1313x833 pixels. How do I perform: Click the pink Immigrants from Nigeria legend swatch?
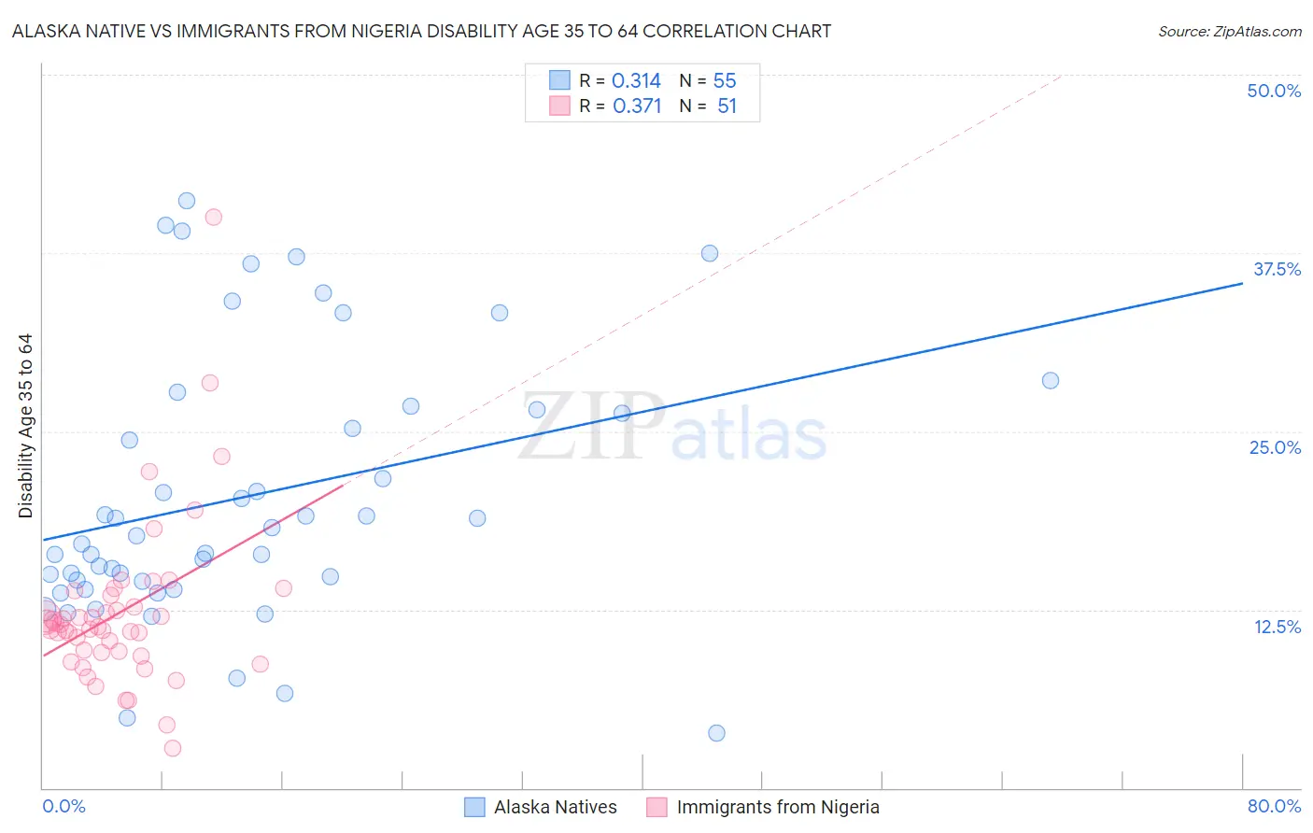[656, 807]
